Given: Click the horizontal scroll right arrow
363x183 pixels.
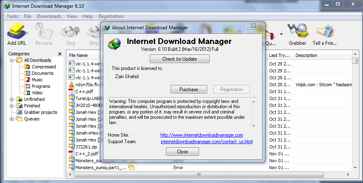Looking at the screenshot, I should pyautogui.click(x=348, y=175).
